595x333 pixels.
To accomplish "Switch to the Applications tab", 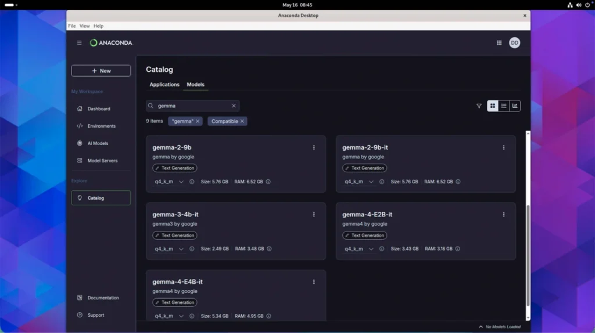I will tap(164, 85).
